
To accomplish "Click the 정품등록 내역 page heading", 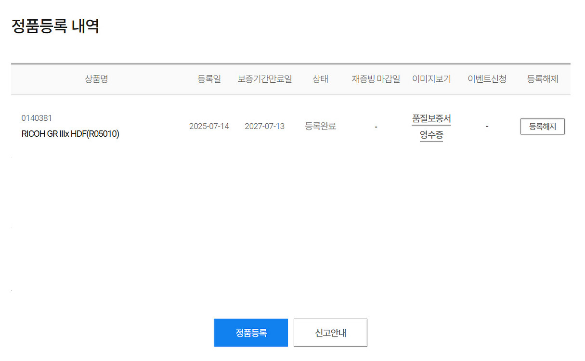I will (55, 26).
